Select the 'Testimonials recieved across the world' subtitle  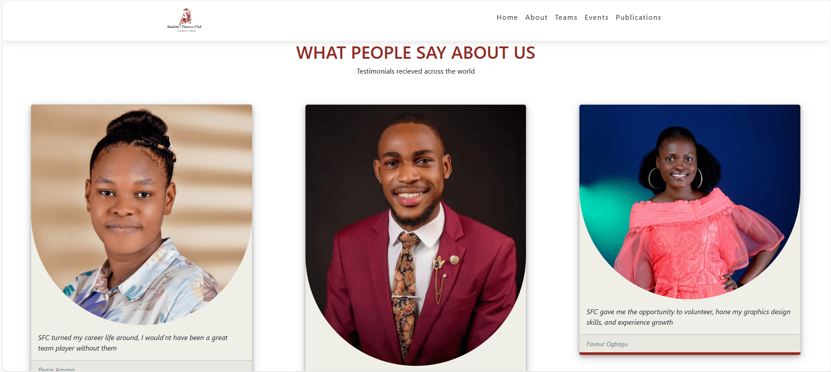tap(415, 71)
